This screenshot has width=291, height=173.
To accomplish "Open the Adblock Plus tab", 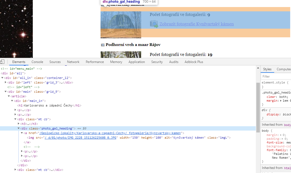I will (x=194, y=62).
